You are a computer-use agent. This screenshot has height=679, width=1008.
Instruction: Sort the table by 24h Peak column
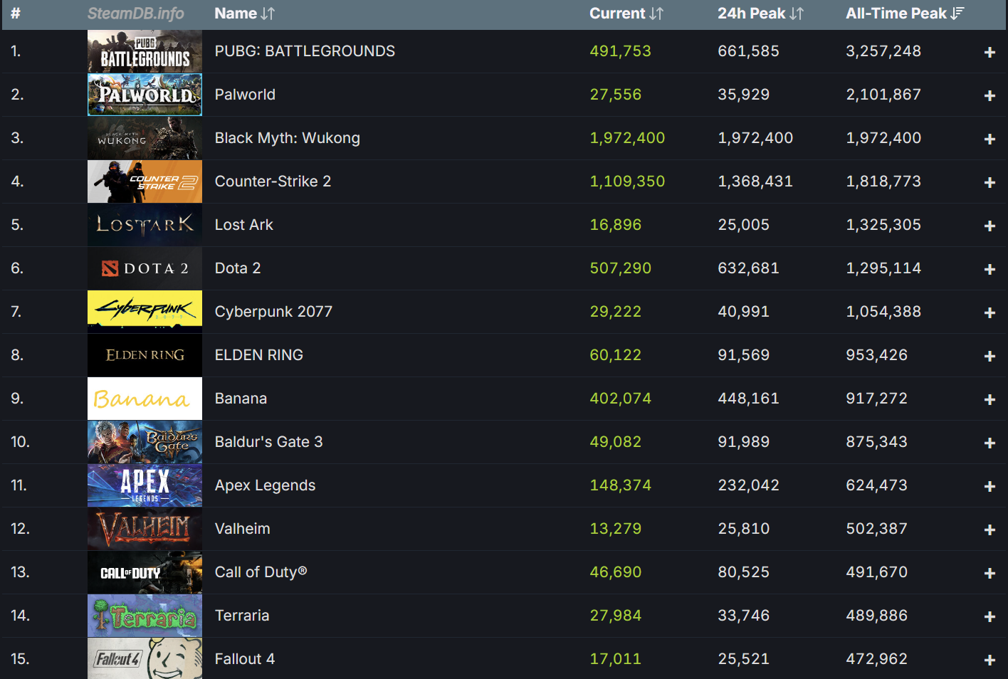coord(760,14)
